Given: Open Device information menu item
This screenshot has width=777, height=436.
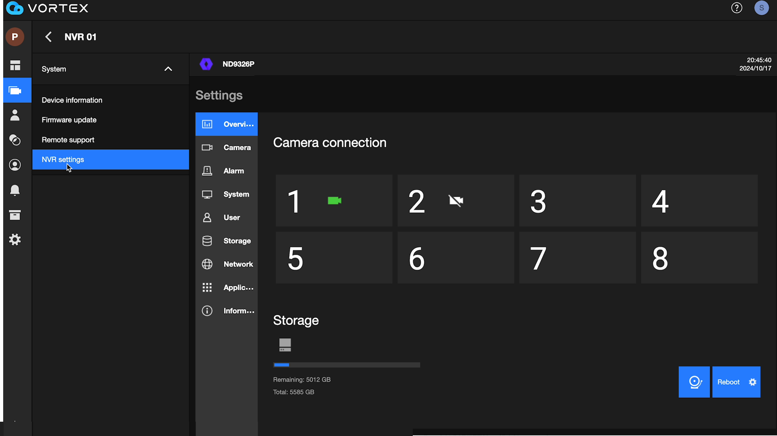Looking at the screenshot, I should tap(72, 100).
